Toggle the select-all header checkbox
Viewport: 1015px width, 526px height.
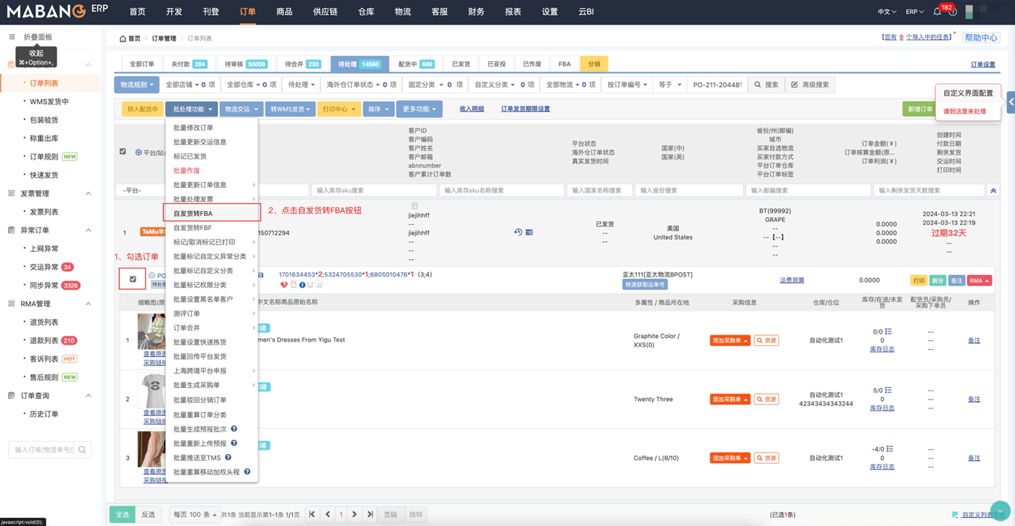pos(123,152)
